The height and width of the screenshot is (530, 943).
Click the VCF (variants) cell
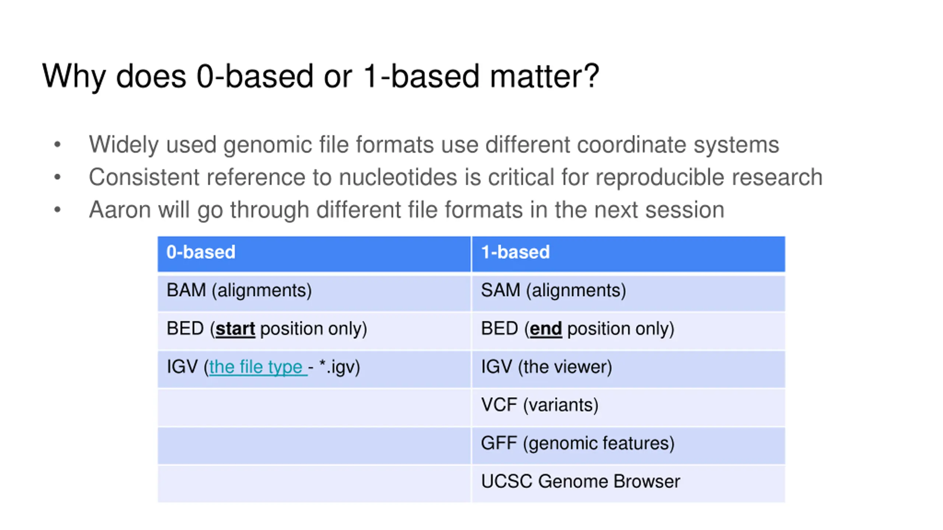pyautogui.click(x=628, y=407)
